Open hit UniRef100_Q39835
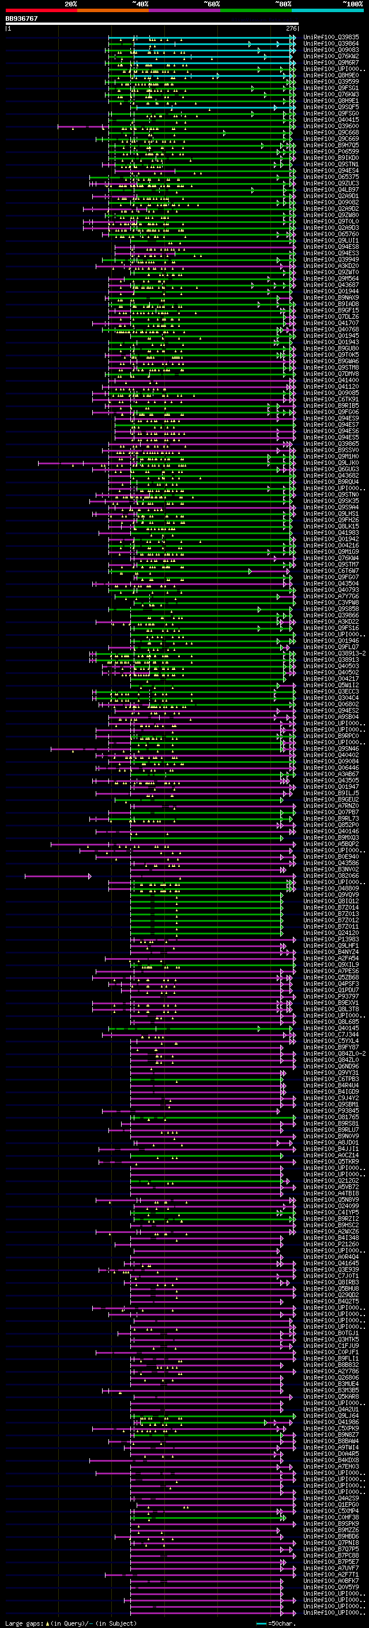369x1628 pixels. [331, 38]
